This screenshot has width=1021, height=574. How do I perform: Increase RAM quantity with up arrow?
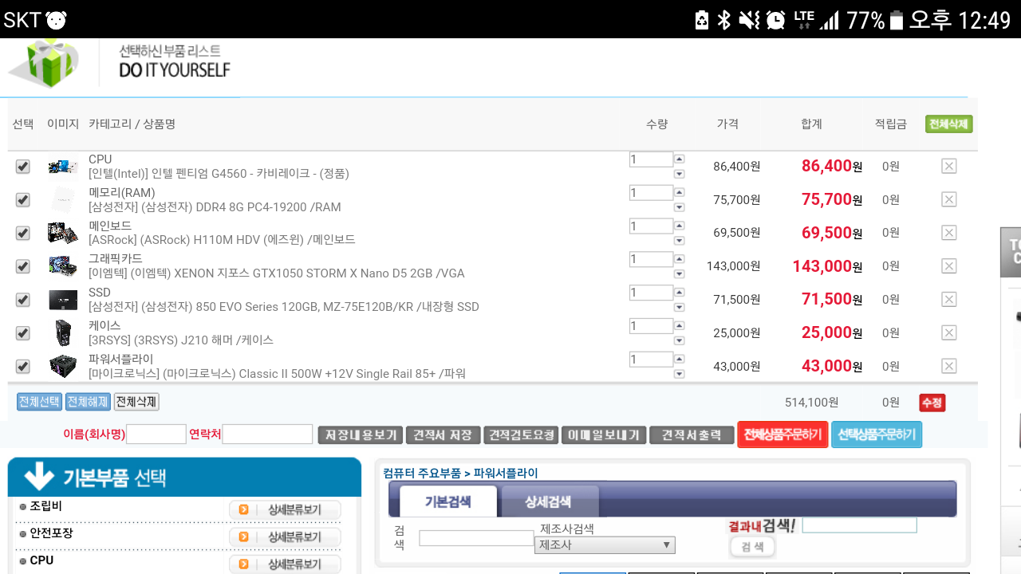coord(680,192)
